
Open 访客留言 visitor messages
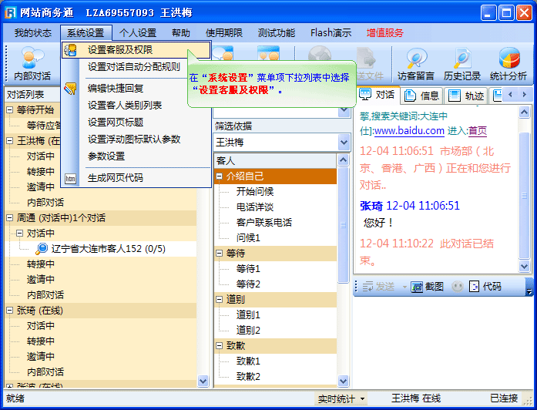click(x=416, y=62)
